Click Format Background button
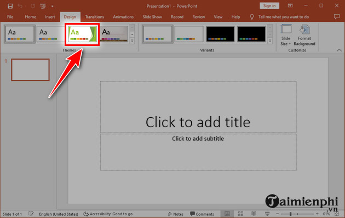The height and width of the screenshot is (218, 345). [x=304, y=35]
